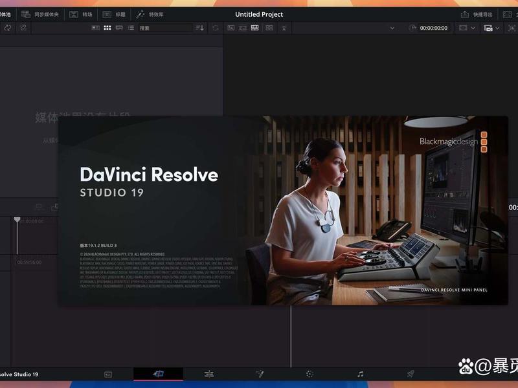Click the DaVinci Resolve splash title
518x388 pixels.
149,175
